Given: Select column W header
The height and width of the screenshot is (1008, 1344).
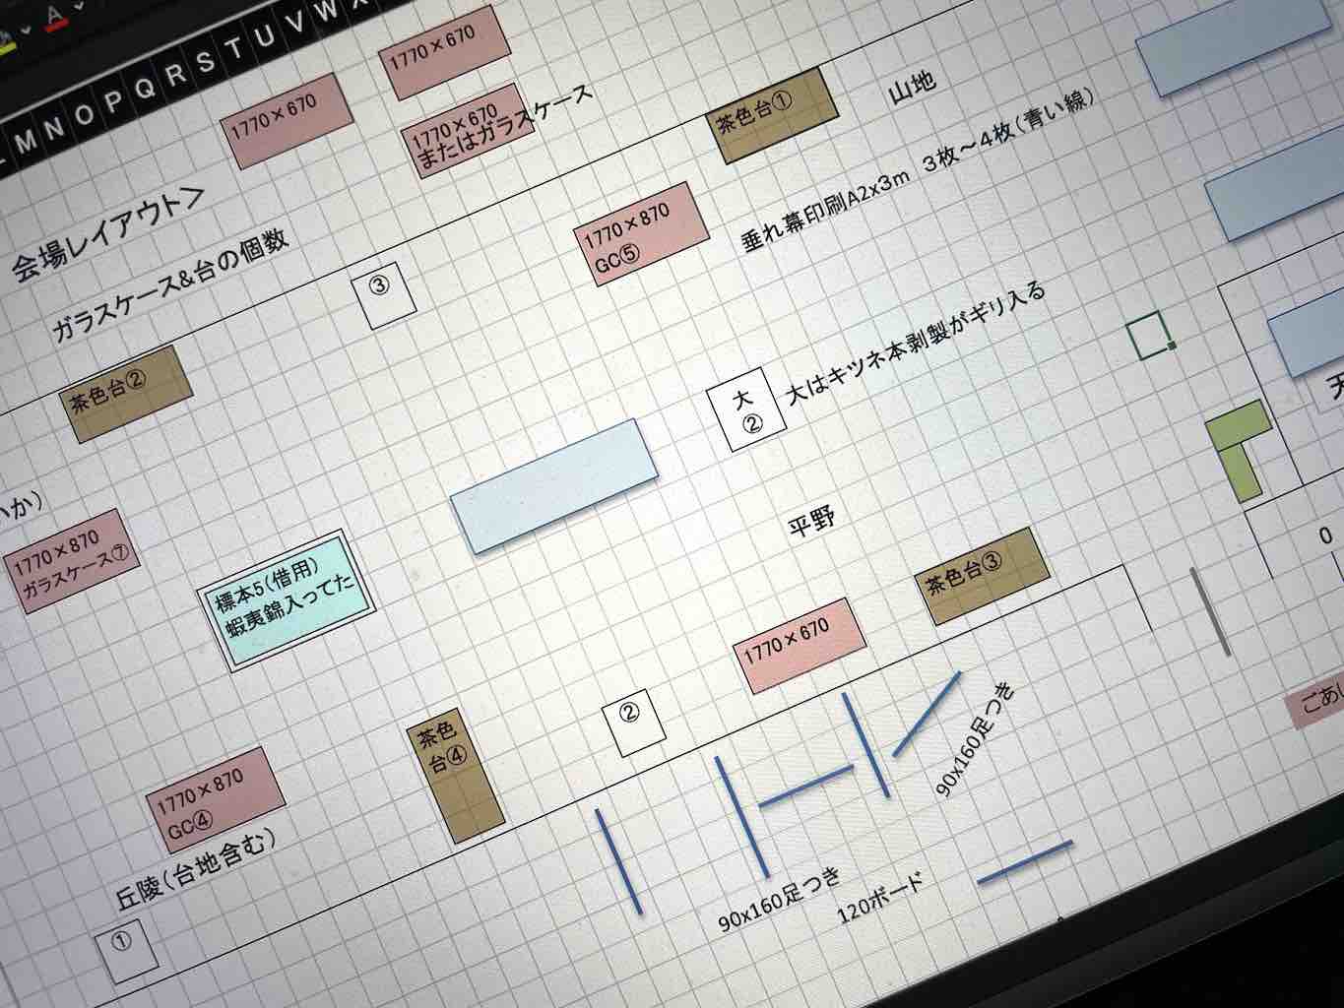Looking at the screenshot, I should 326,12.
